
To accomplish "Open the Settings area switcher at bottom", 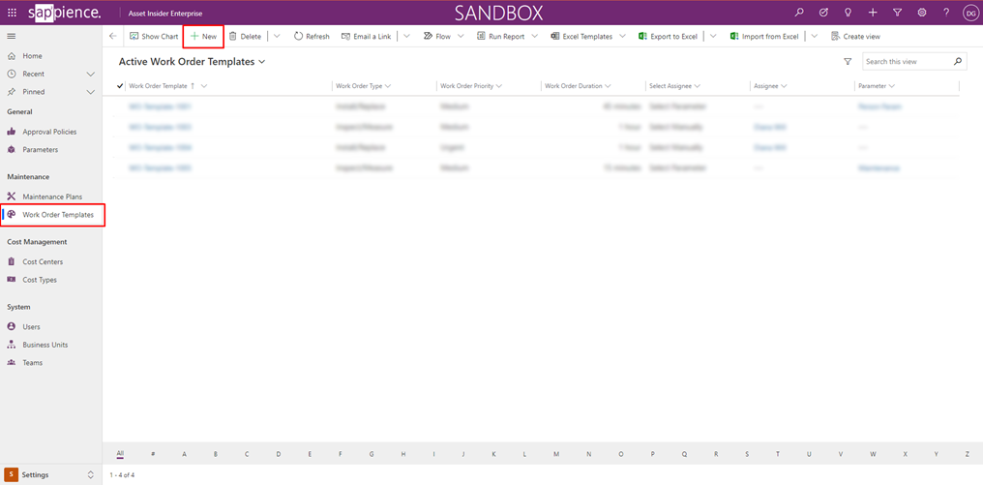I will click(x=50, y=475).
